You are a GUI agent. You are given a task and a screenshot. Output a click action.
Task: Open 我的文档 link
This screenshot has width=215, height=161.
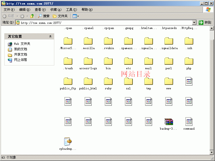(17, 49)
